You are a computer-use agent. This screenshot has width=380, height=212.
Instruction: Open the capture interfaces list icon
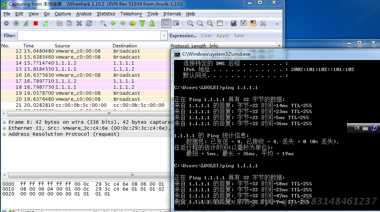(6, 23)
